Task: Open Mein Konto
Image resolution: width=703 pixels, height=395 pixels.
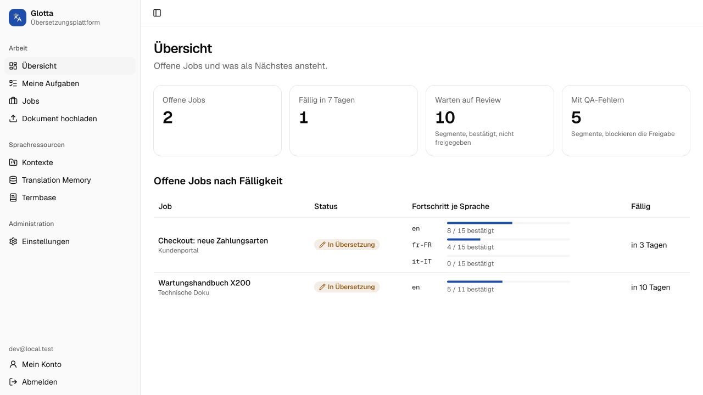Action: (x=70, y=364)
